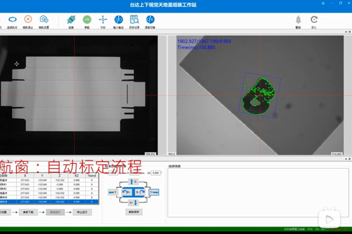This screenshot has width=352, height=234.
Task: Click the R step input showing 0.000
Action: tap(156, 173)
